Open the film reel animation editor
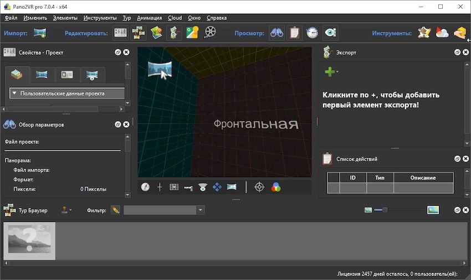 (x=210, y=33)
